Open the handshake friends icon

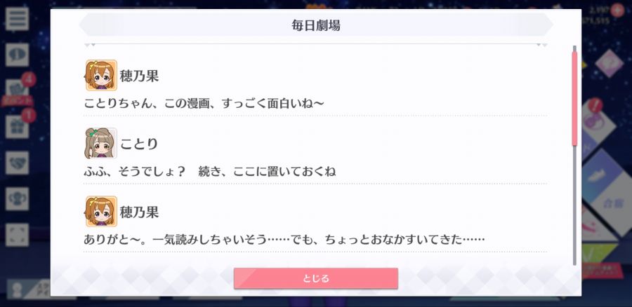pyautogui.click(x=17, y=163)
